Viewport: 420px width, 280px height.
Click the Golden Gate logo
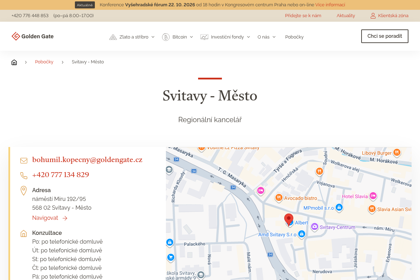click(x=33, y=36)
